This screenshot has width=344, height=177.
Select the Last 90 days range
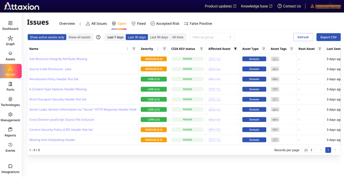pyautogui.click(x=159, y=37)
